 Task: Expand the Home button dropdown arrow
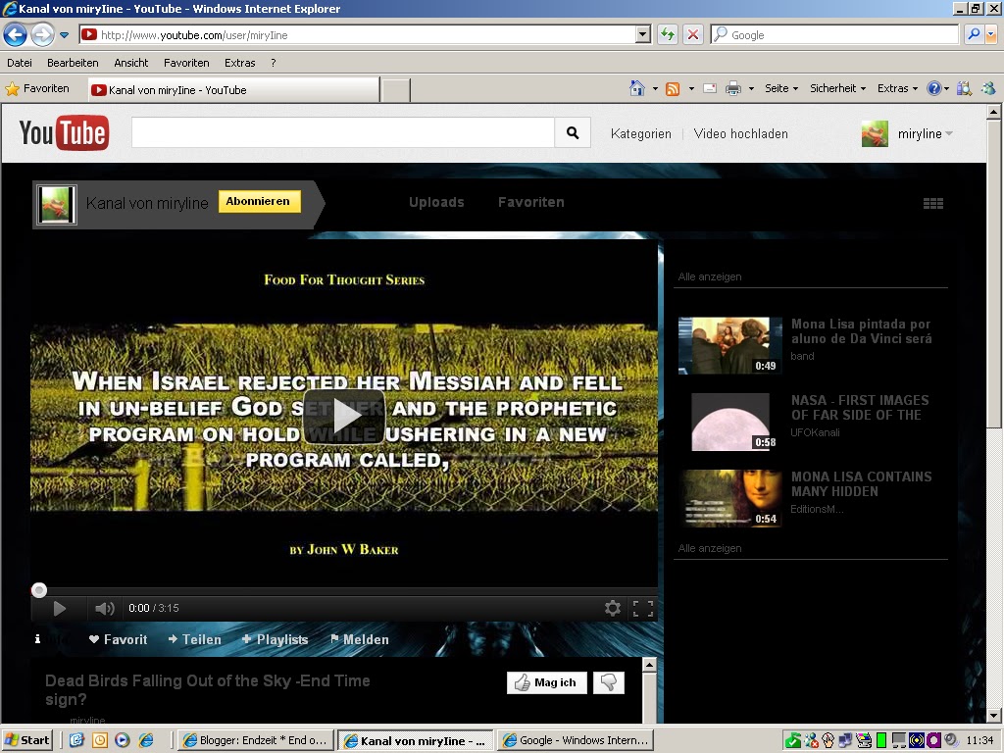click(x=655, y=89)
